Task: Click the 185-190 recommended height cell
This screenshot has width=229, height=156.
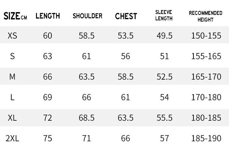Action: click(206, 138)
